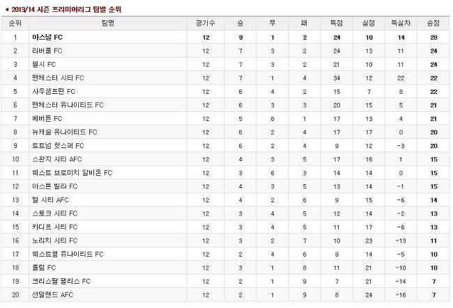Click 헐 시티 AFC team name
This screenshot has height=308, width=453.
click(x=50, y=200)
